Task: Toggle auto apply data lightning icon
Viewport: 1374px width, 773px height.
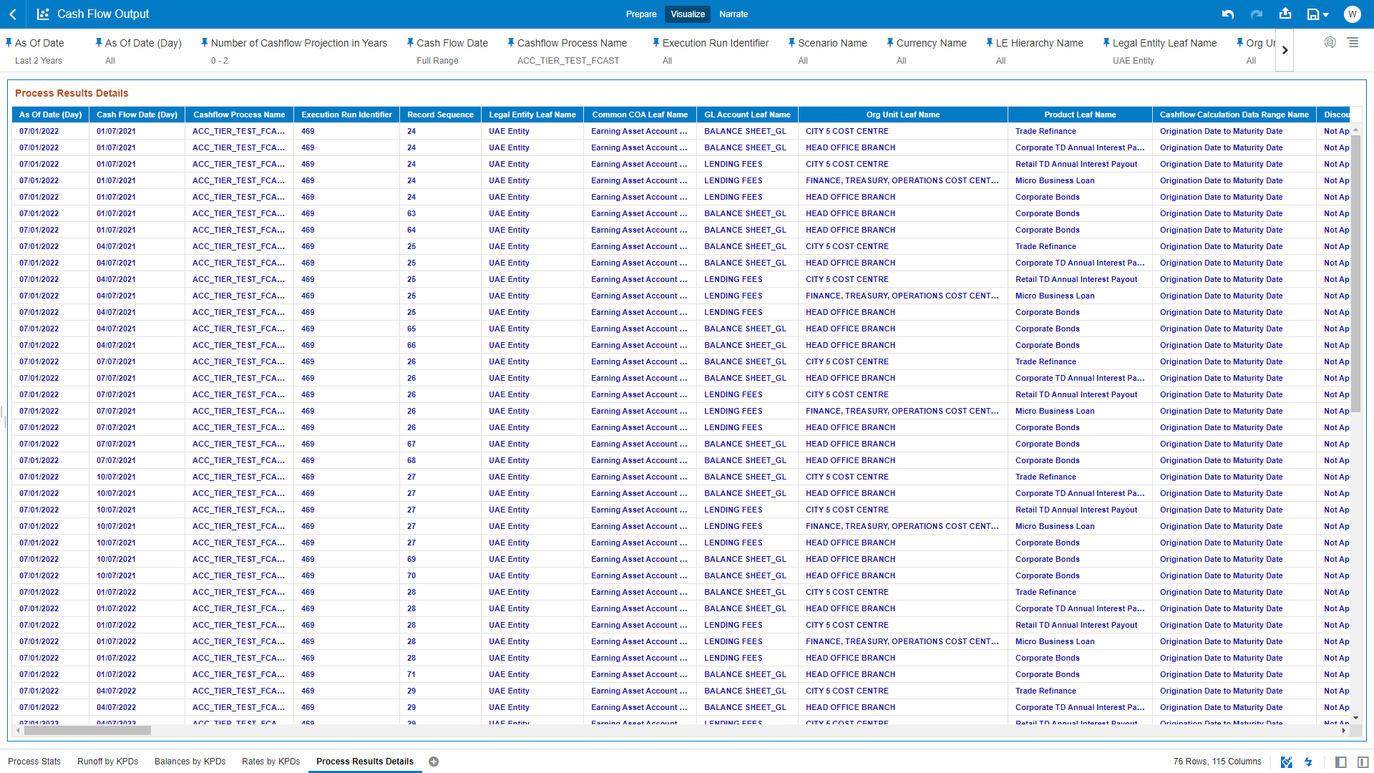Action: (x=1308, y=762)
